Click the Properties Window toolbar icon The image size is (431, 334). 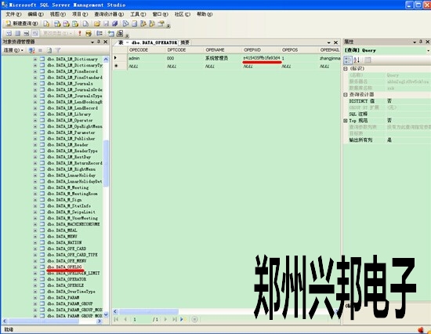tap(161, 24)
